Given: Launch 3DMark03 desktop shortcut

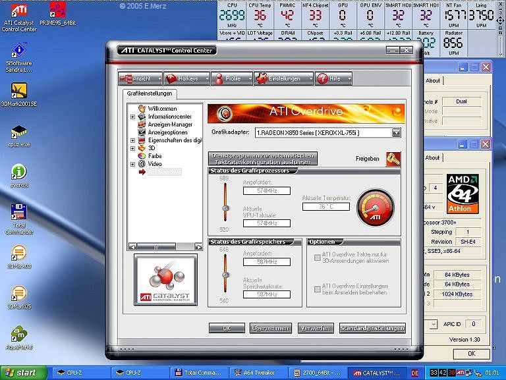Looking at the screenshot, I should pyautogui.click(x=19, y=257).
